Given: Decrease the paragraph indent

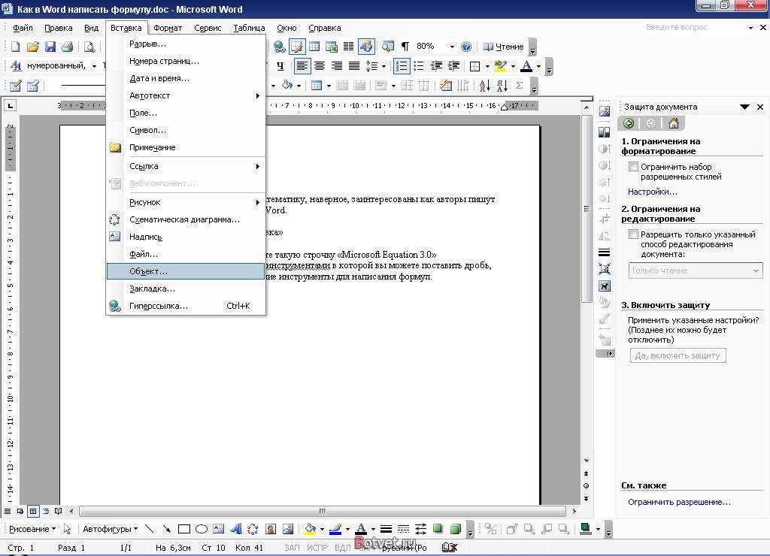Looking at the screenshot, I should [x=436, y=66].
